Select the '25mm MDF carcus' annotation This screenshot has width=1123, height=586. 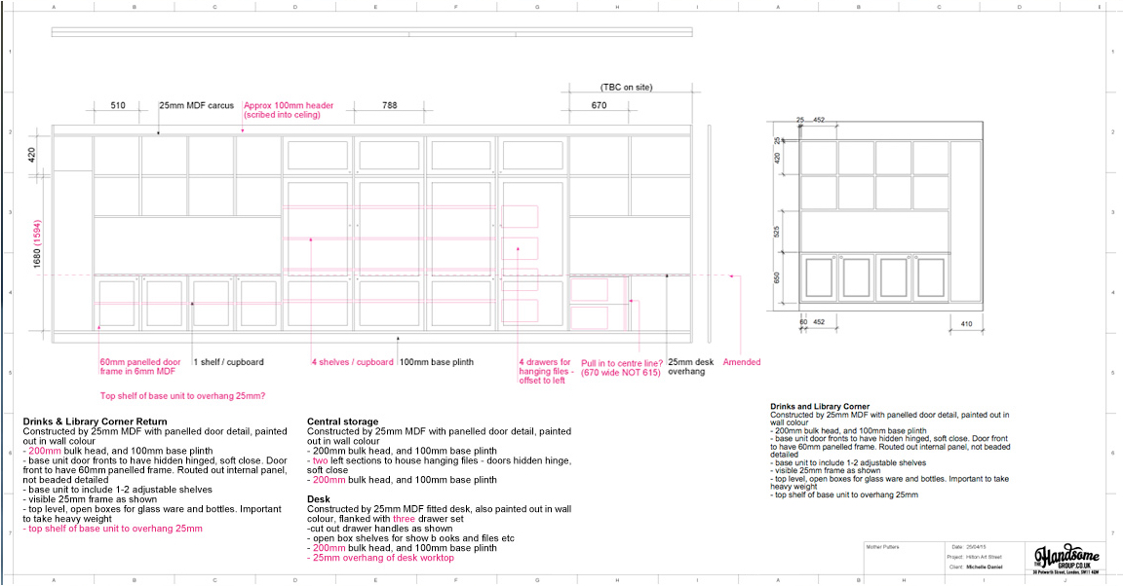point(196,105)
